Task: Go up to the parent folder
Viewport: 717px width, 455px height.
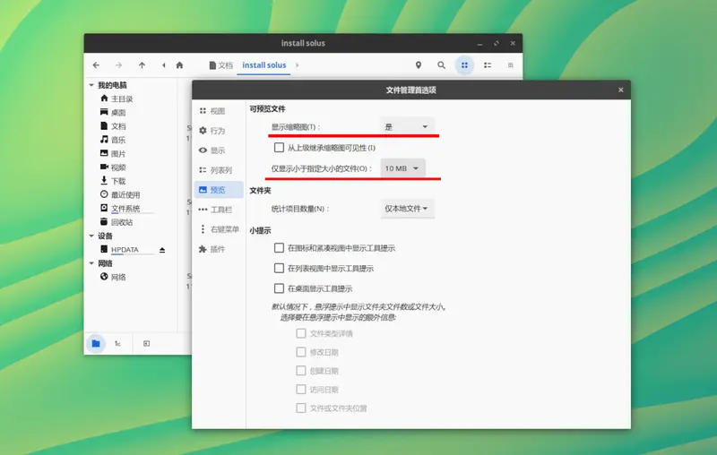Action: pyautogui.click(x=142, y=65)
